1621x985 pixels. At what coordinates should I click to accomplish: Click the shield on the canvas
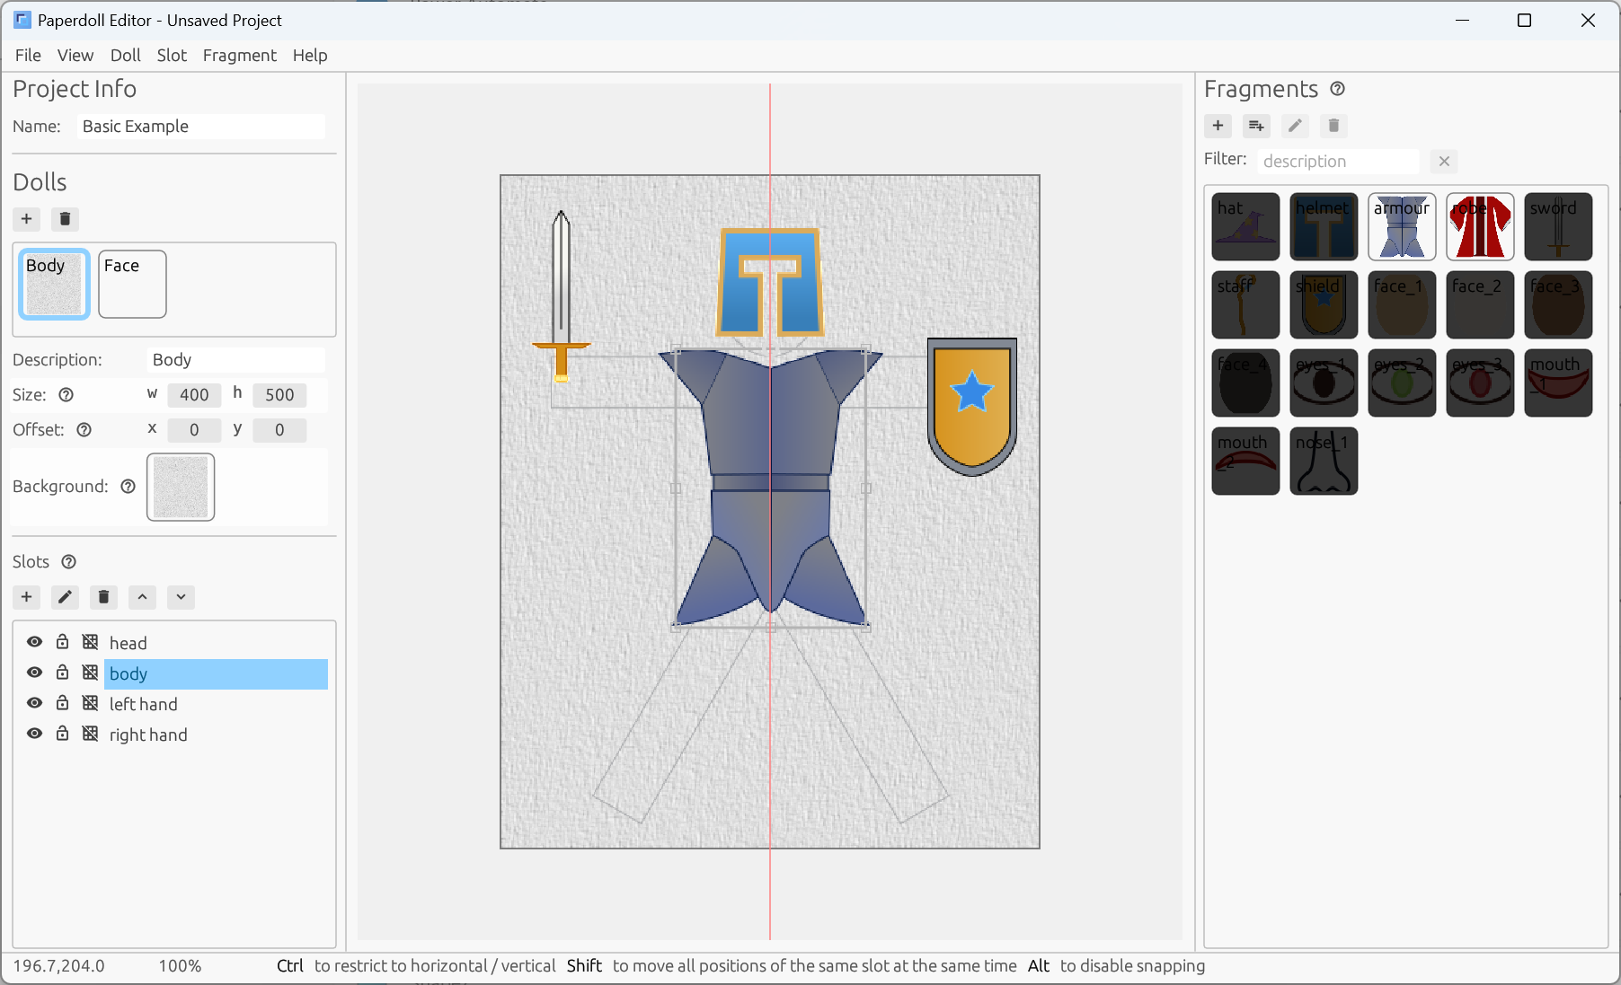[x=972, y=406]
